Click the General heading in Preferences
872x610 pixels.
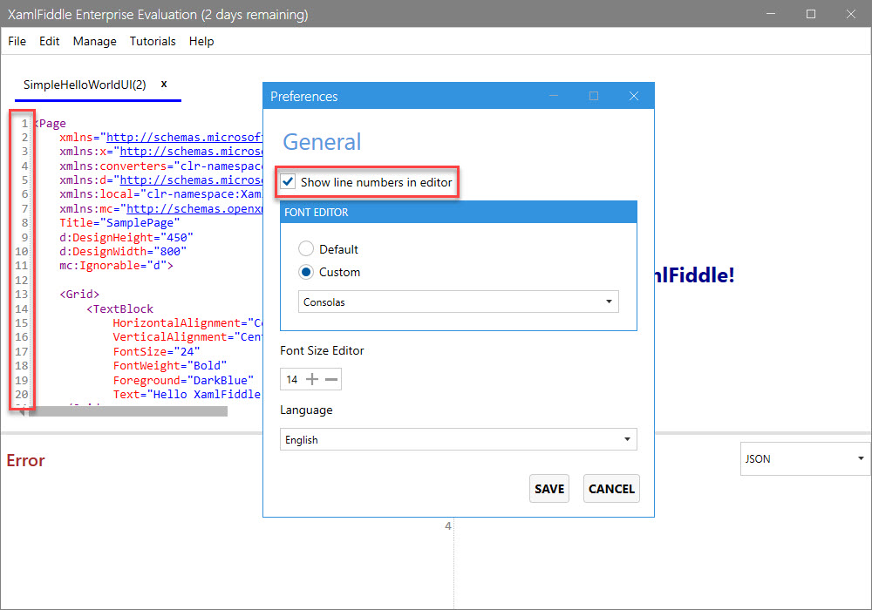(322, 142)
